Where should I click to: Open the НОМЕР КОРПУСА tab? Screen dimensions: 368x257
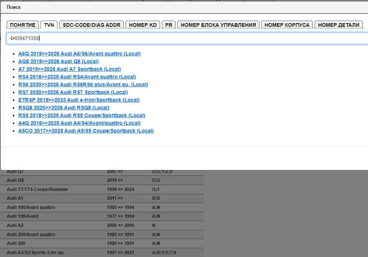(x=287, y=25)
